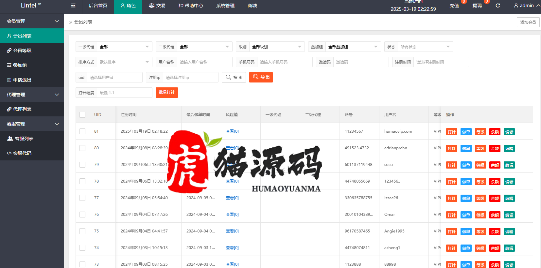The width and height of the screenshot is (541, 268).
Task: Open 会员等级 in the sidebar
Action: pyautogui.click(x=32, y=51)
